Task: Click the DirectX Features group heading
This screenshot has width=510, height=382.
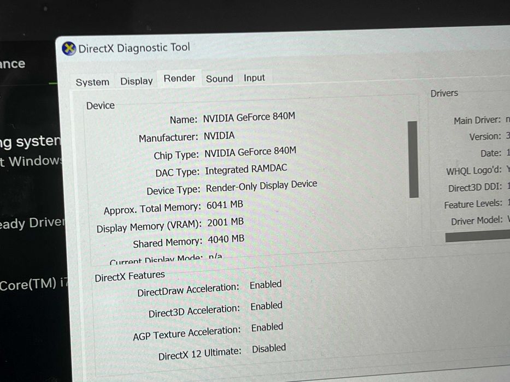Action: (130, 276)
